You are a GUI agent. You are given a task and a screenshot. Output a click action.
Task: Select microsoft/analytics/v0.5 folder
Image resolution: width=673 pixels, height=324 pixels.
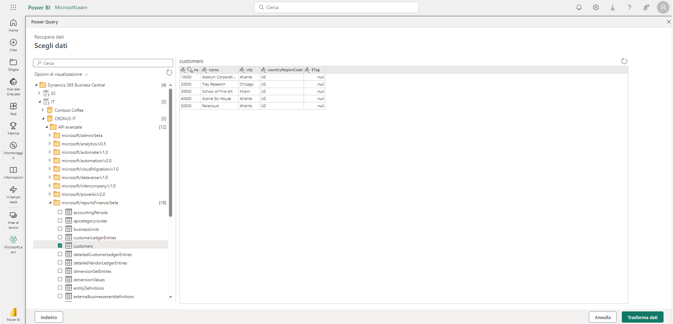coord(83,144)
